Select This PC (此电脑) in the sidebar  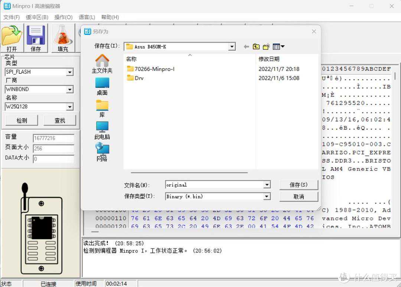tap(102, 130)
